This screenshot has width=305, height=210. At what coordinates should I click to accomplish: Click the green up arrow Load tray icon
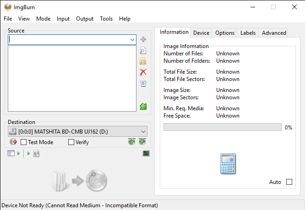coord(132,142)
